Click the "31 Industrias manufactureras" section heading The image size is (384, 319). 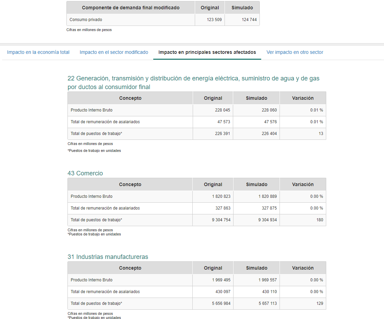click(x=108, y=257)
